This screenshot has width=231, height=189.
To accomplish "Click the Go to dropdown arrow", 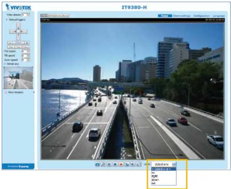I will [x=174, y=164].
